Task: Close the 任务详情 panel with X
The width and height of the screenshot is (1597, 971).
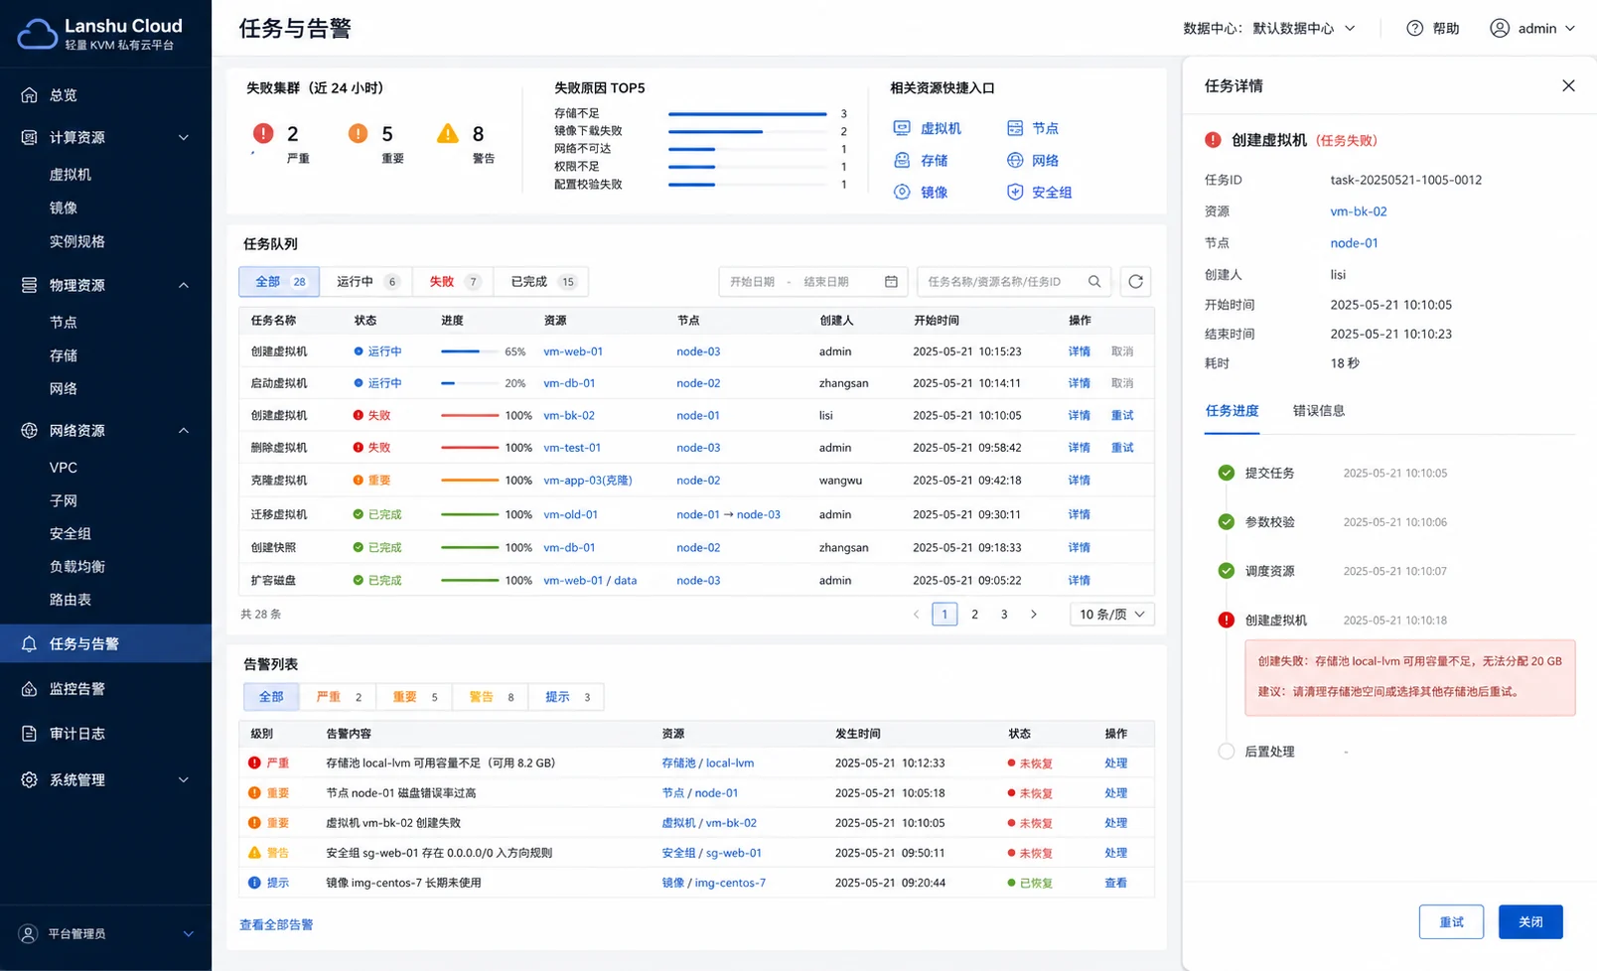Action: click(1568, 85)
